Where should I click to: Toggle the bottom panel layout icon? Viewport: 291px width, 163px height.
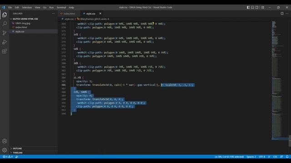click(253, 7)
